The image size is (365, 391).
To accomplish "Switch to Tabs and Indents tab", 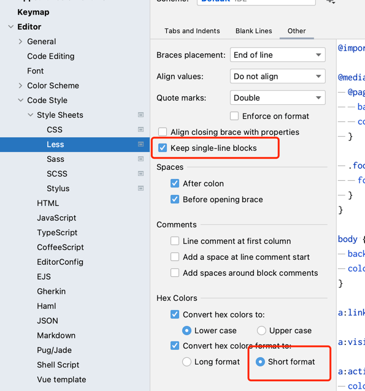I will (x=192, y=31).
